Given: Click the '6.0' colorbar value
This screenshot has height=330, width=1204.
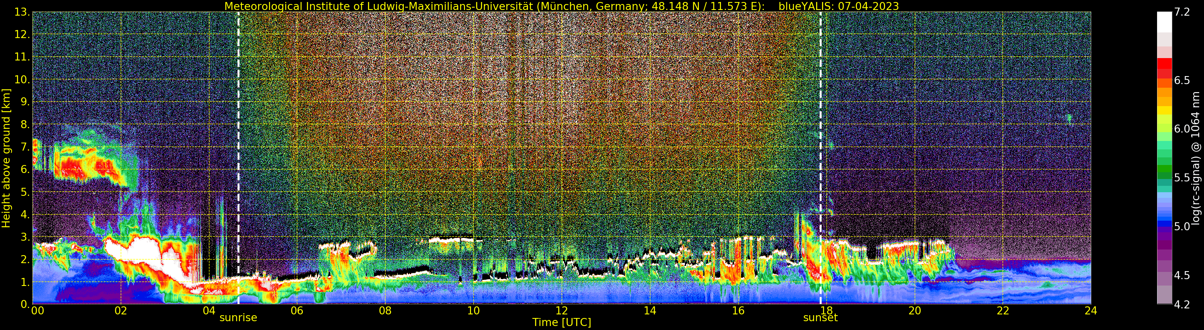Looking at the screenshot, I should (x=1182, y=129).
